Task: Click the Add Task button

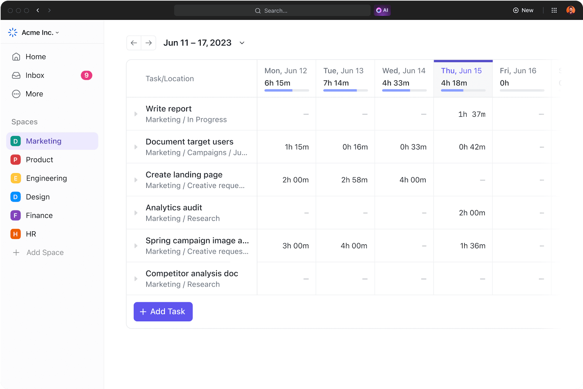Action: [163, 311]
